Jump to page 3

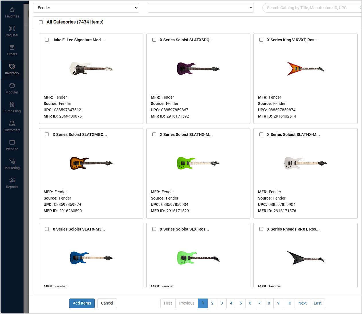click(222, 303)
